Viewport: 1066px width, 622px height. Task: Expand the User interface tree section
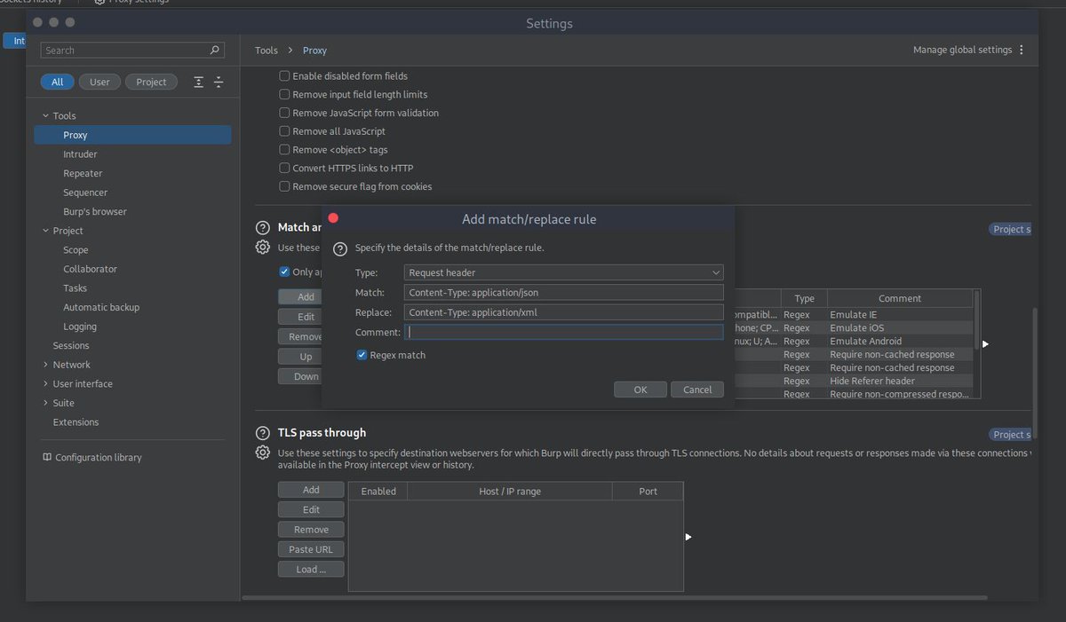45,384
